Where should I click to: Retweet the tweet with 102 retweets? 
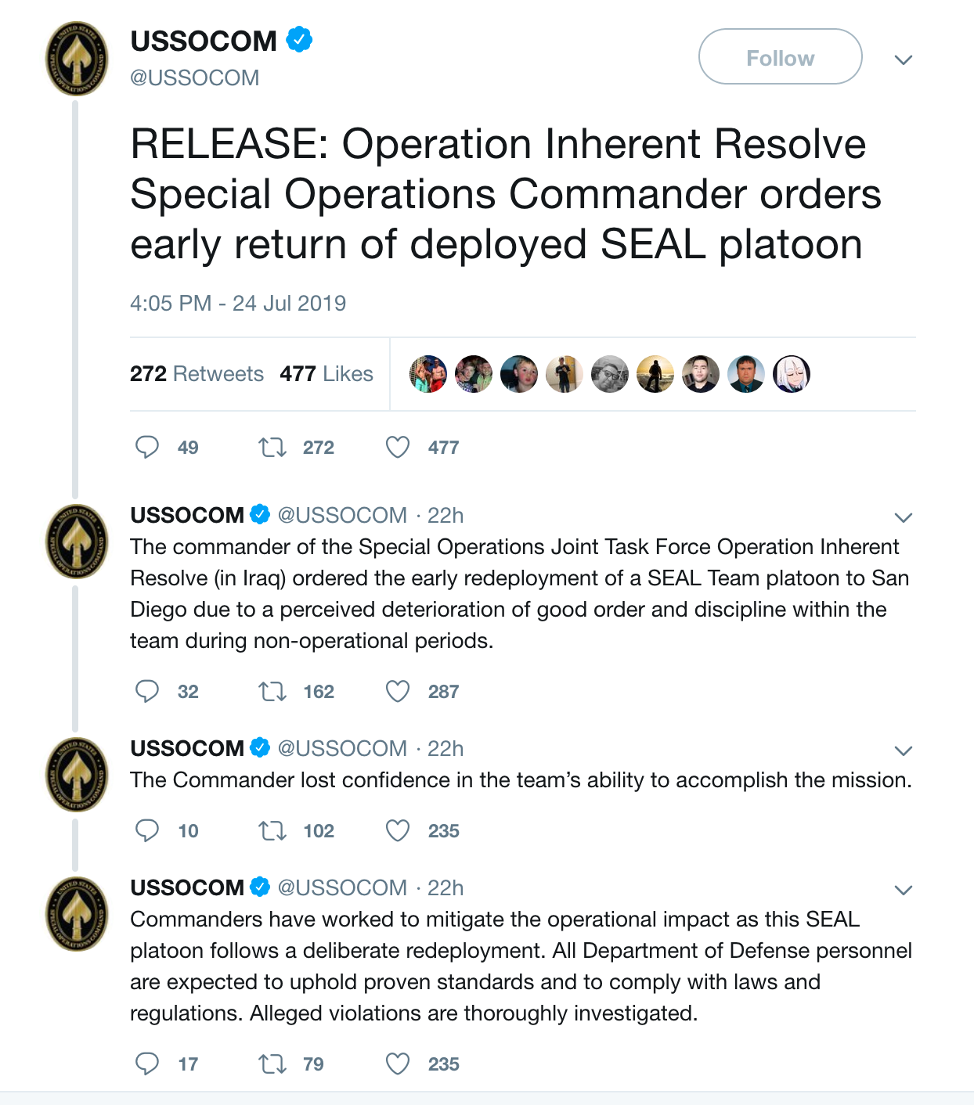[272, 830]
